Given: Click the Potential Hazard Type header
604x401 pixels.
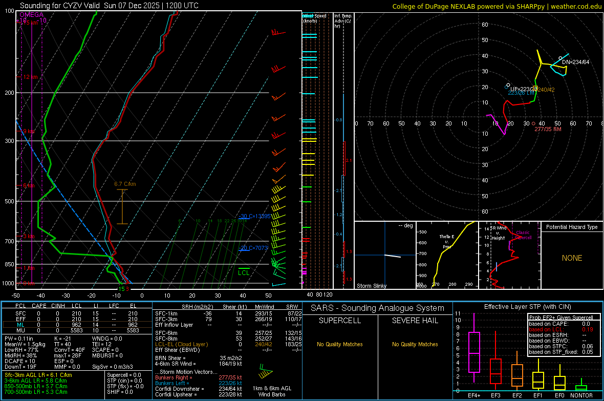Looking at the screenshot, I should 572,227.
